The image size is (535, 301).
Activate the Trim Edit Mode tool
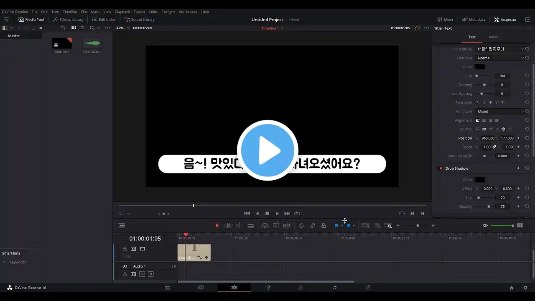228,225
